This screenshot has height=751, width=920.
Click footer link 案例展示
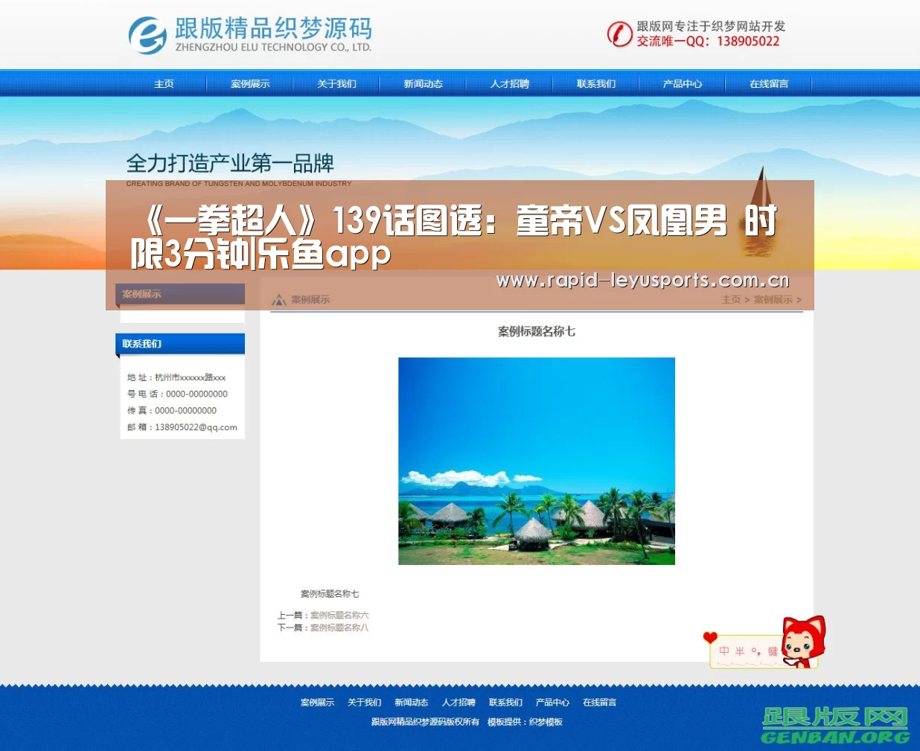click(317, 703)
